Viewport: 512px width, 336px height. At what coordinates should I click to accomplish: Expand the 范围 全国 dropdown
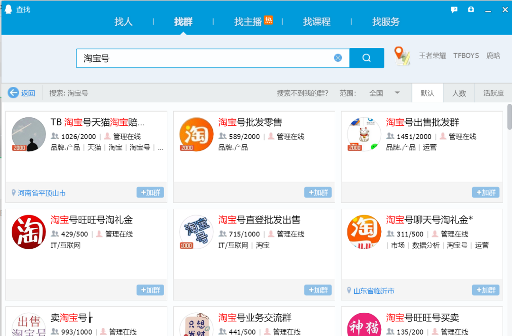[397, 93]
